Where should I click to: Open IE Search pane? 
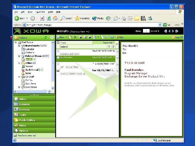tap(66, 18)
